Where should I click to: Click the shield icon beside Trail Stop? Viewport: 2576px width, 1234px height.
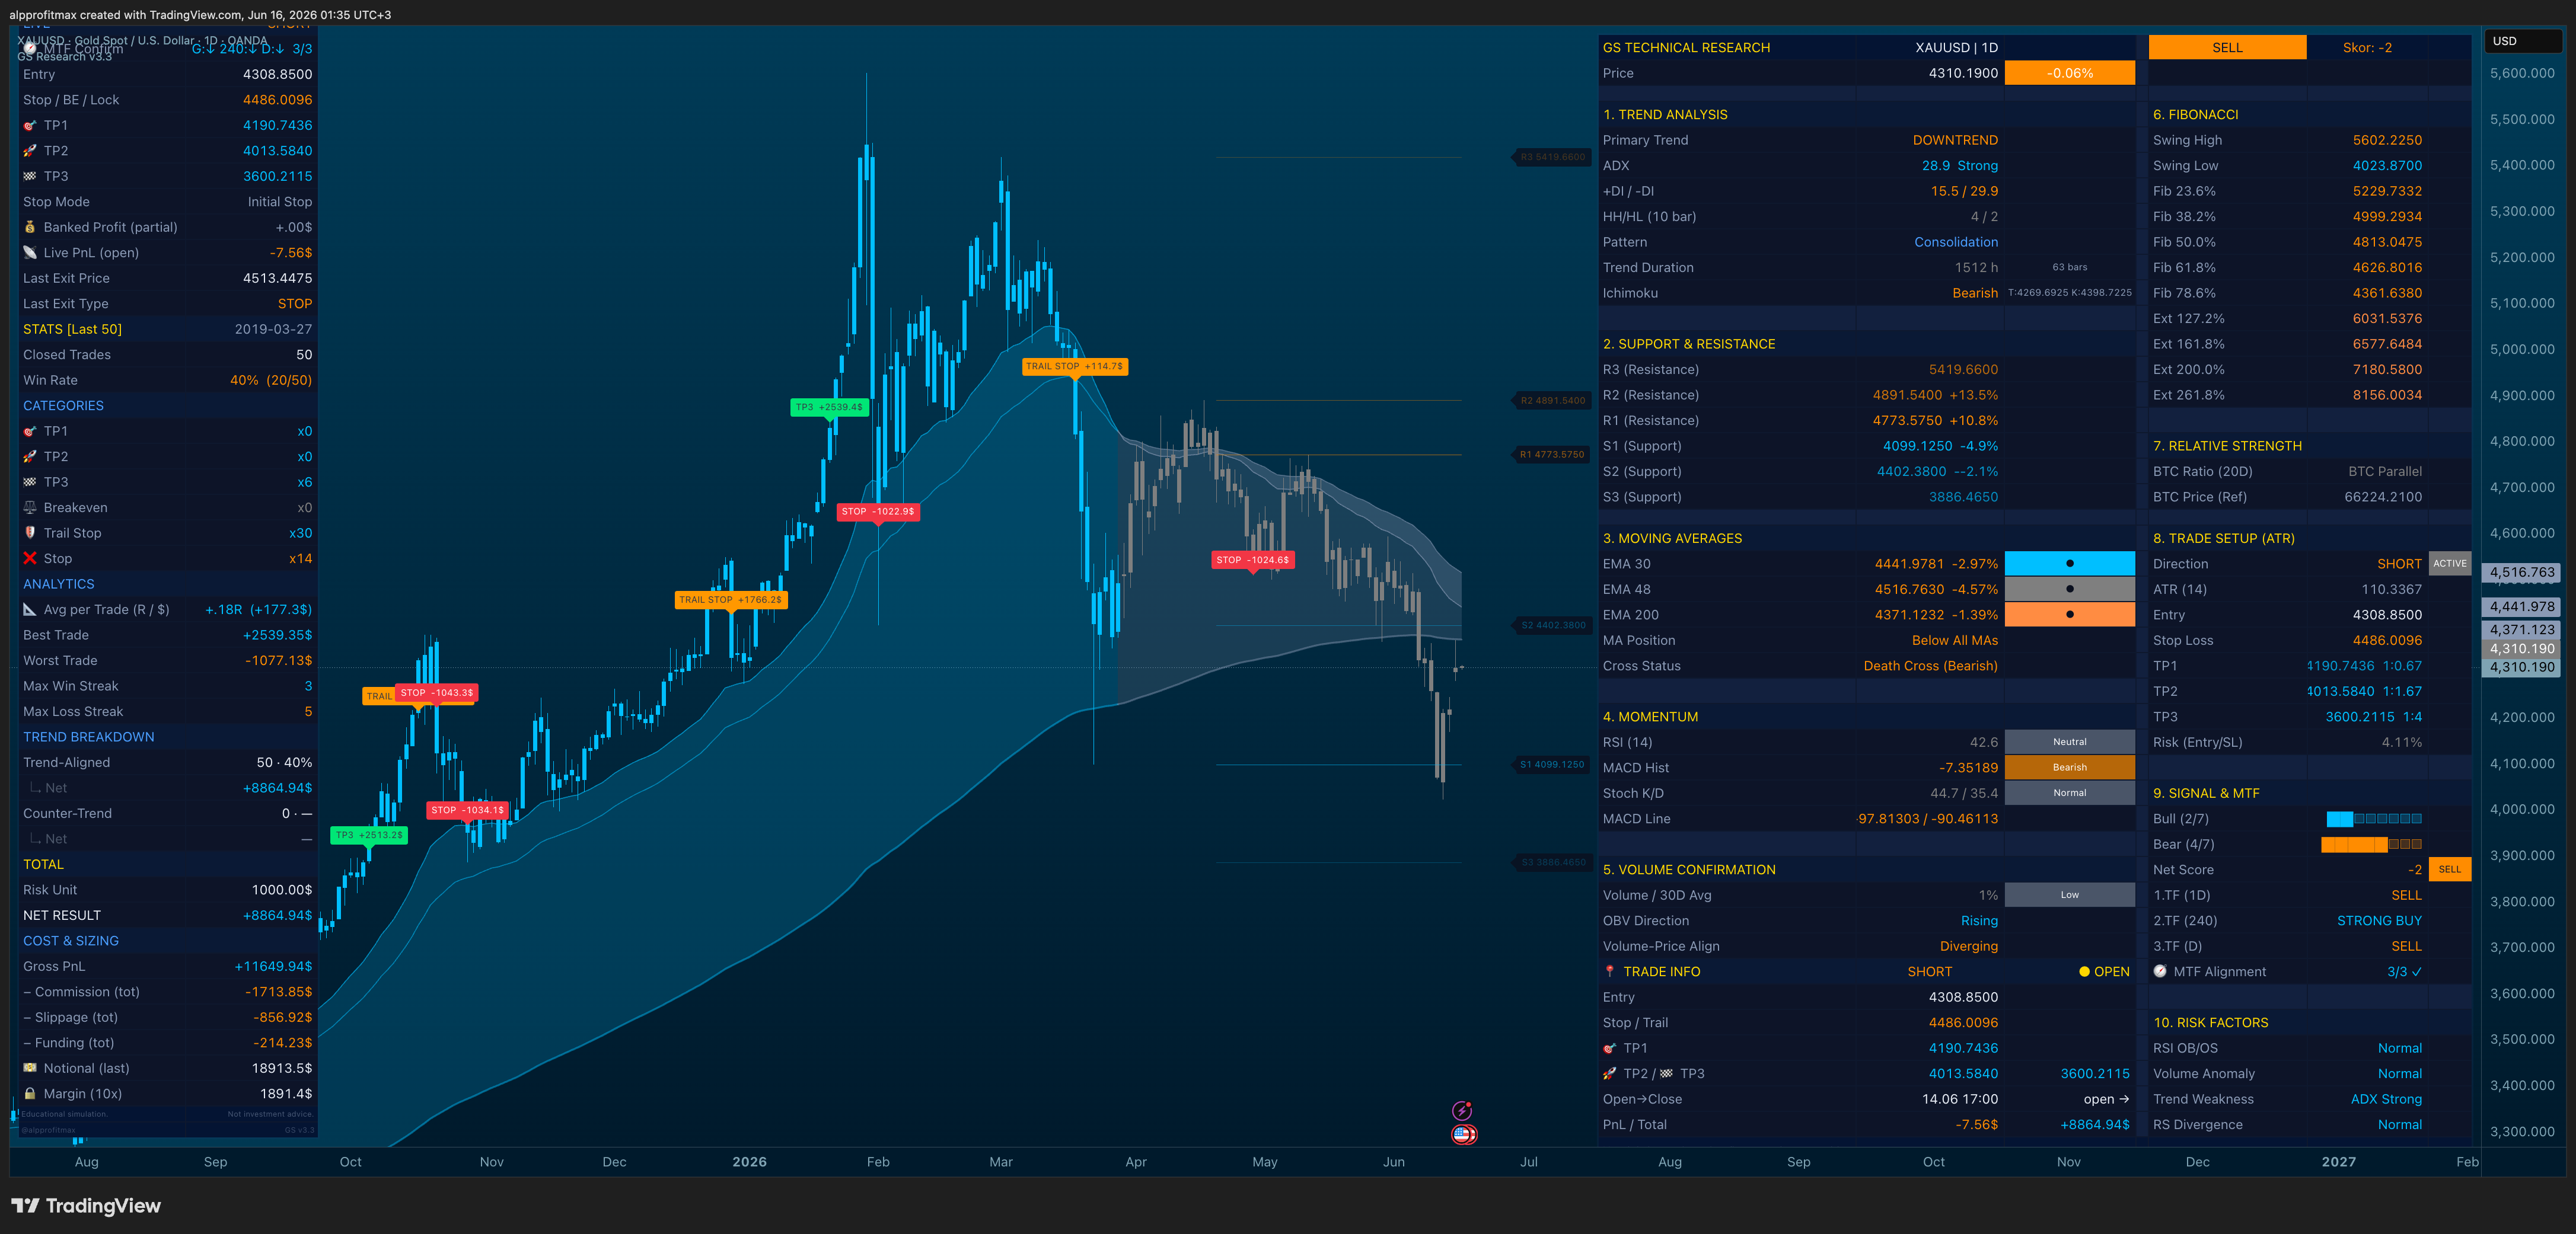pyautogui.click(x=30, y=533)
